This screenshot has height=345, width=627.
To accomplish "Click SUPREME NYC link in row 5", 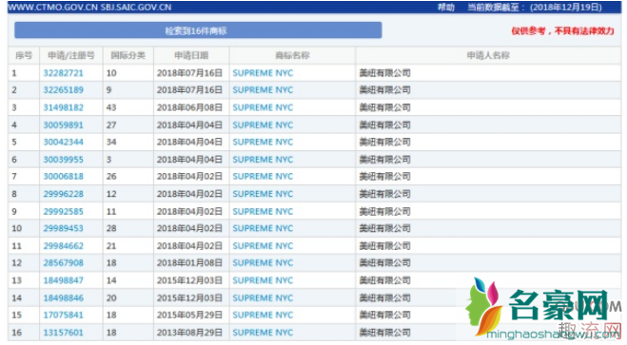I will (263, 142).
